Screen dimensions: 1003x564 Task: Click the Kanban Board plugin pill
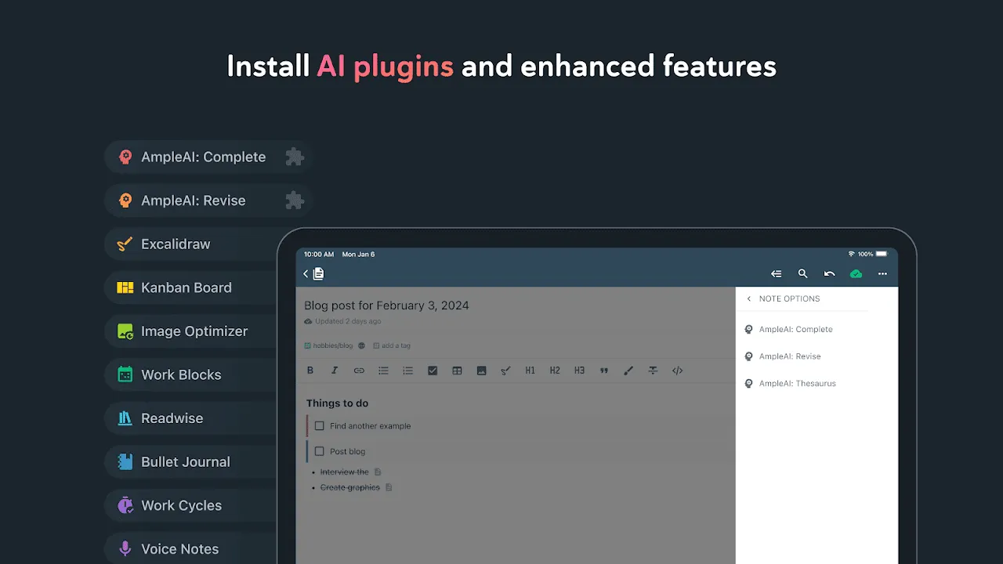[x=186, y=287]
